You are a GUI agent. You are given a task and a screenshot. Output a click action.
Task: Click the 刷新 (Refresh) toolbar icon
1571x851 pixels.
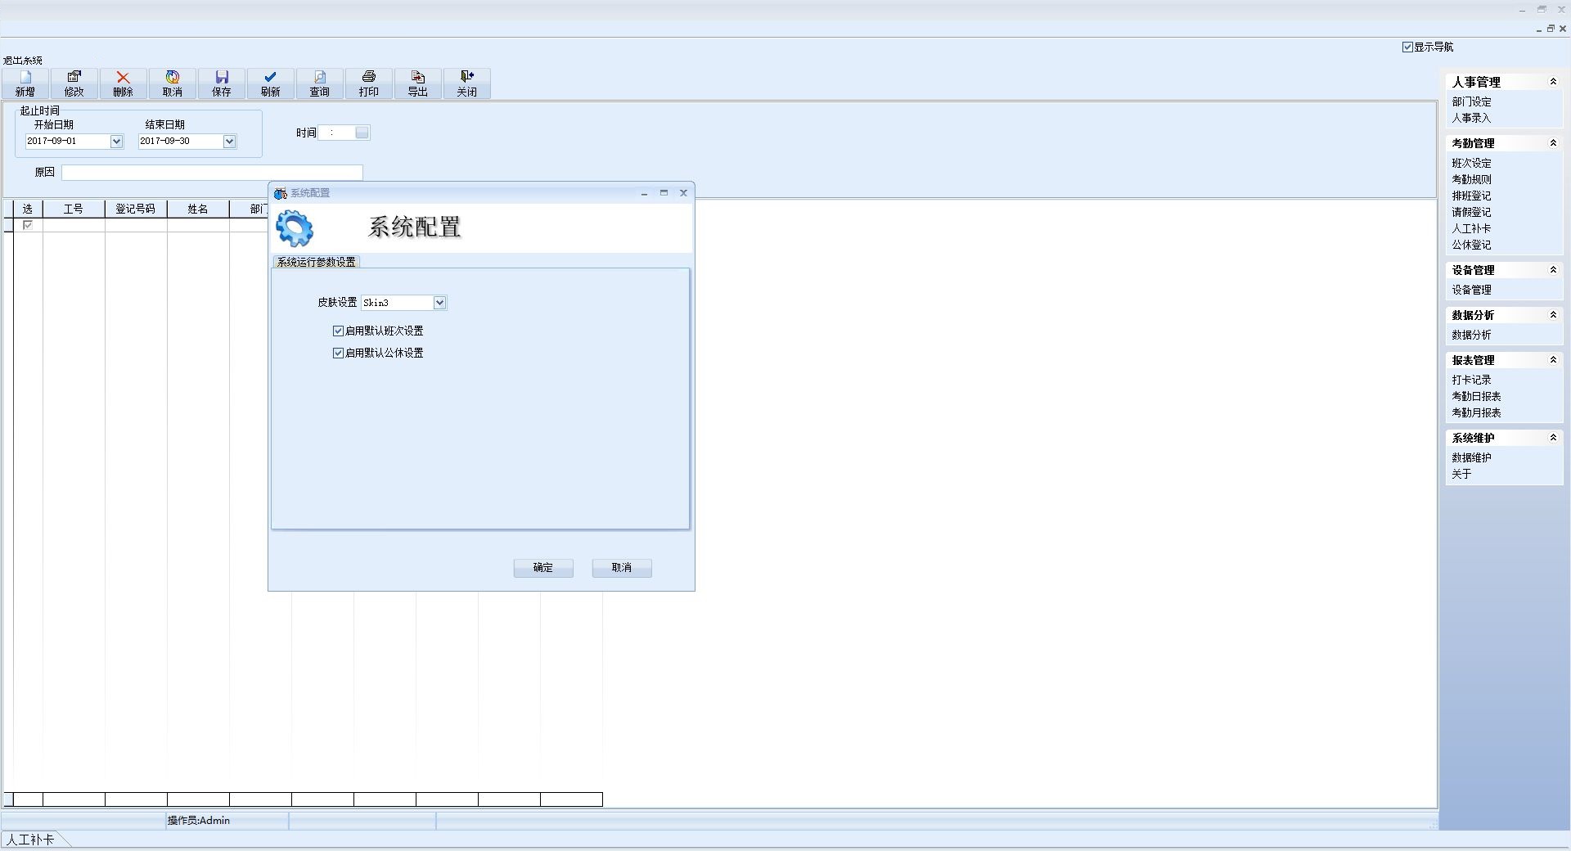(x=271, y=83)
